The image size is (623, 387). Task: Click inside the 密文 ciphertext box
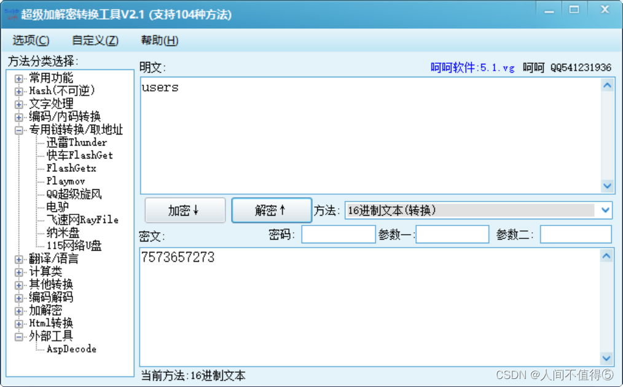[370, 307]
